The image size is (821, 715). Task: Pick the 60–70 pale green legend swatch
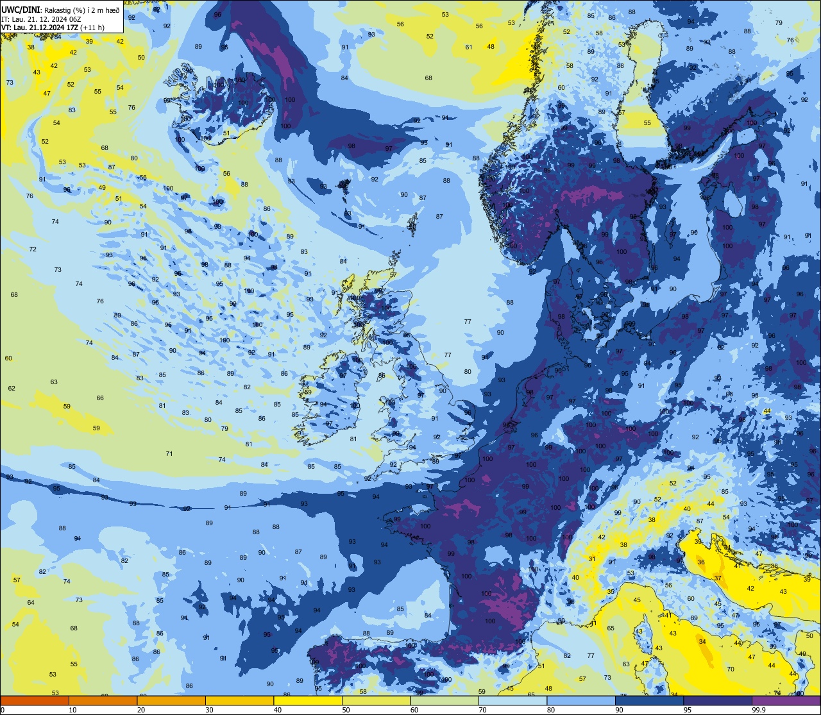444,700
